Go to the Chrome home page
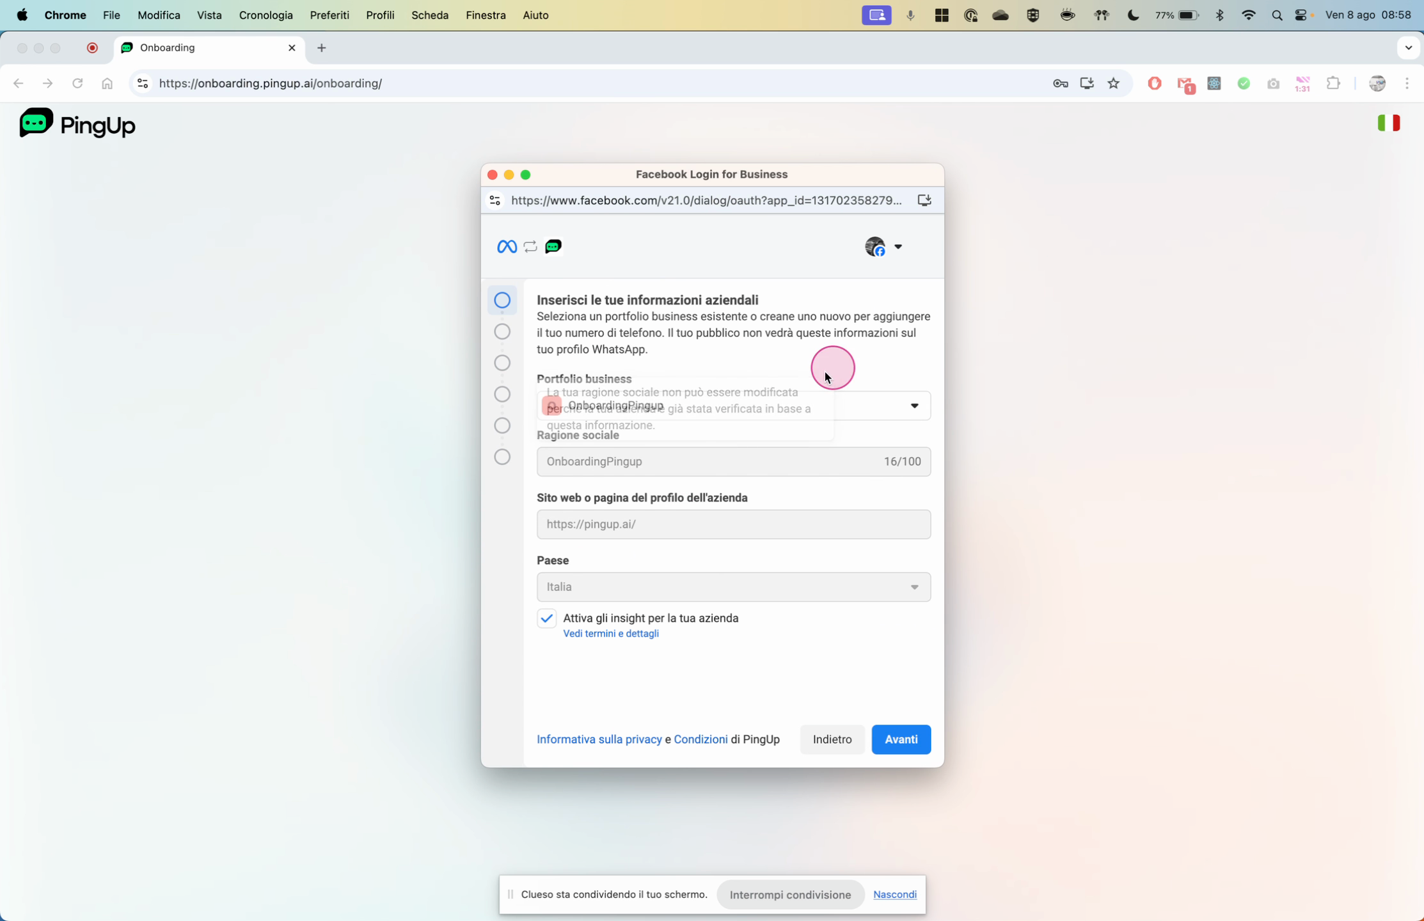 [x=107, y=83]
